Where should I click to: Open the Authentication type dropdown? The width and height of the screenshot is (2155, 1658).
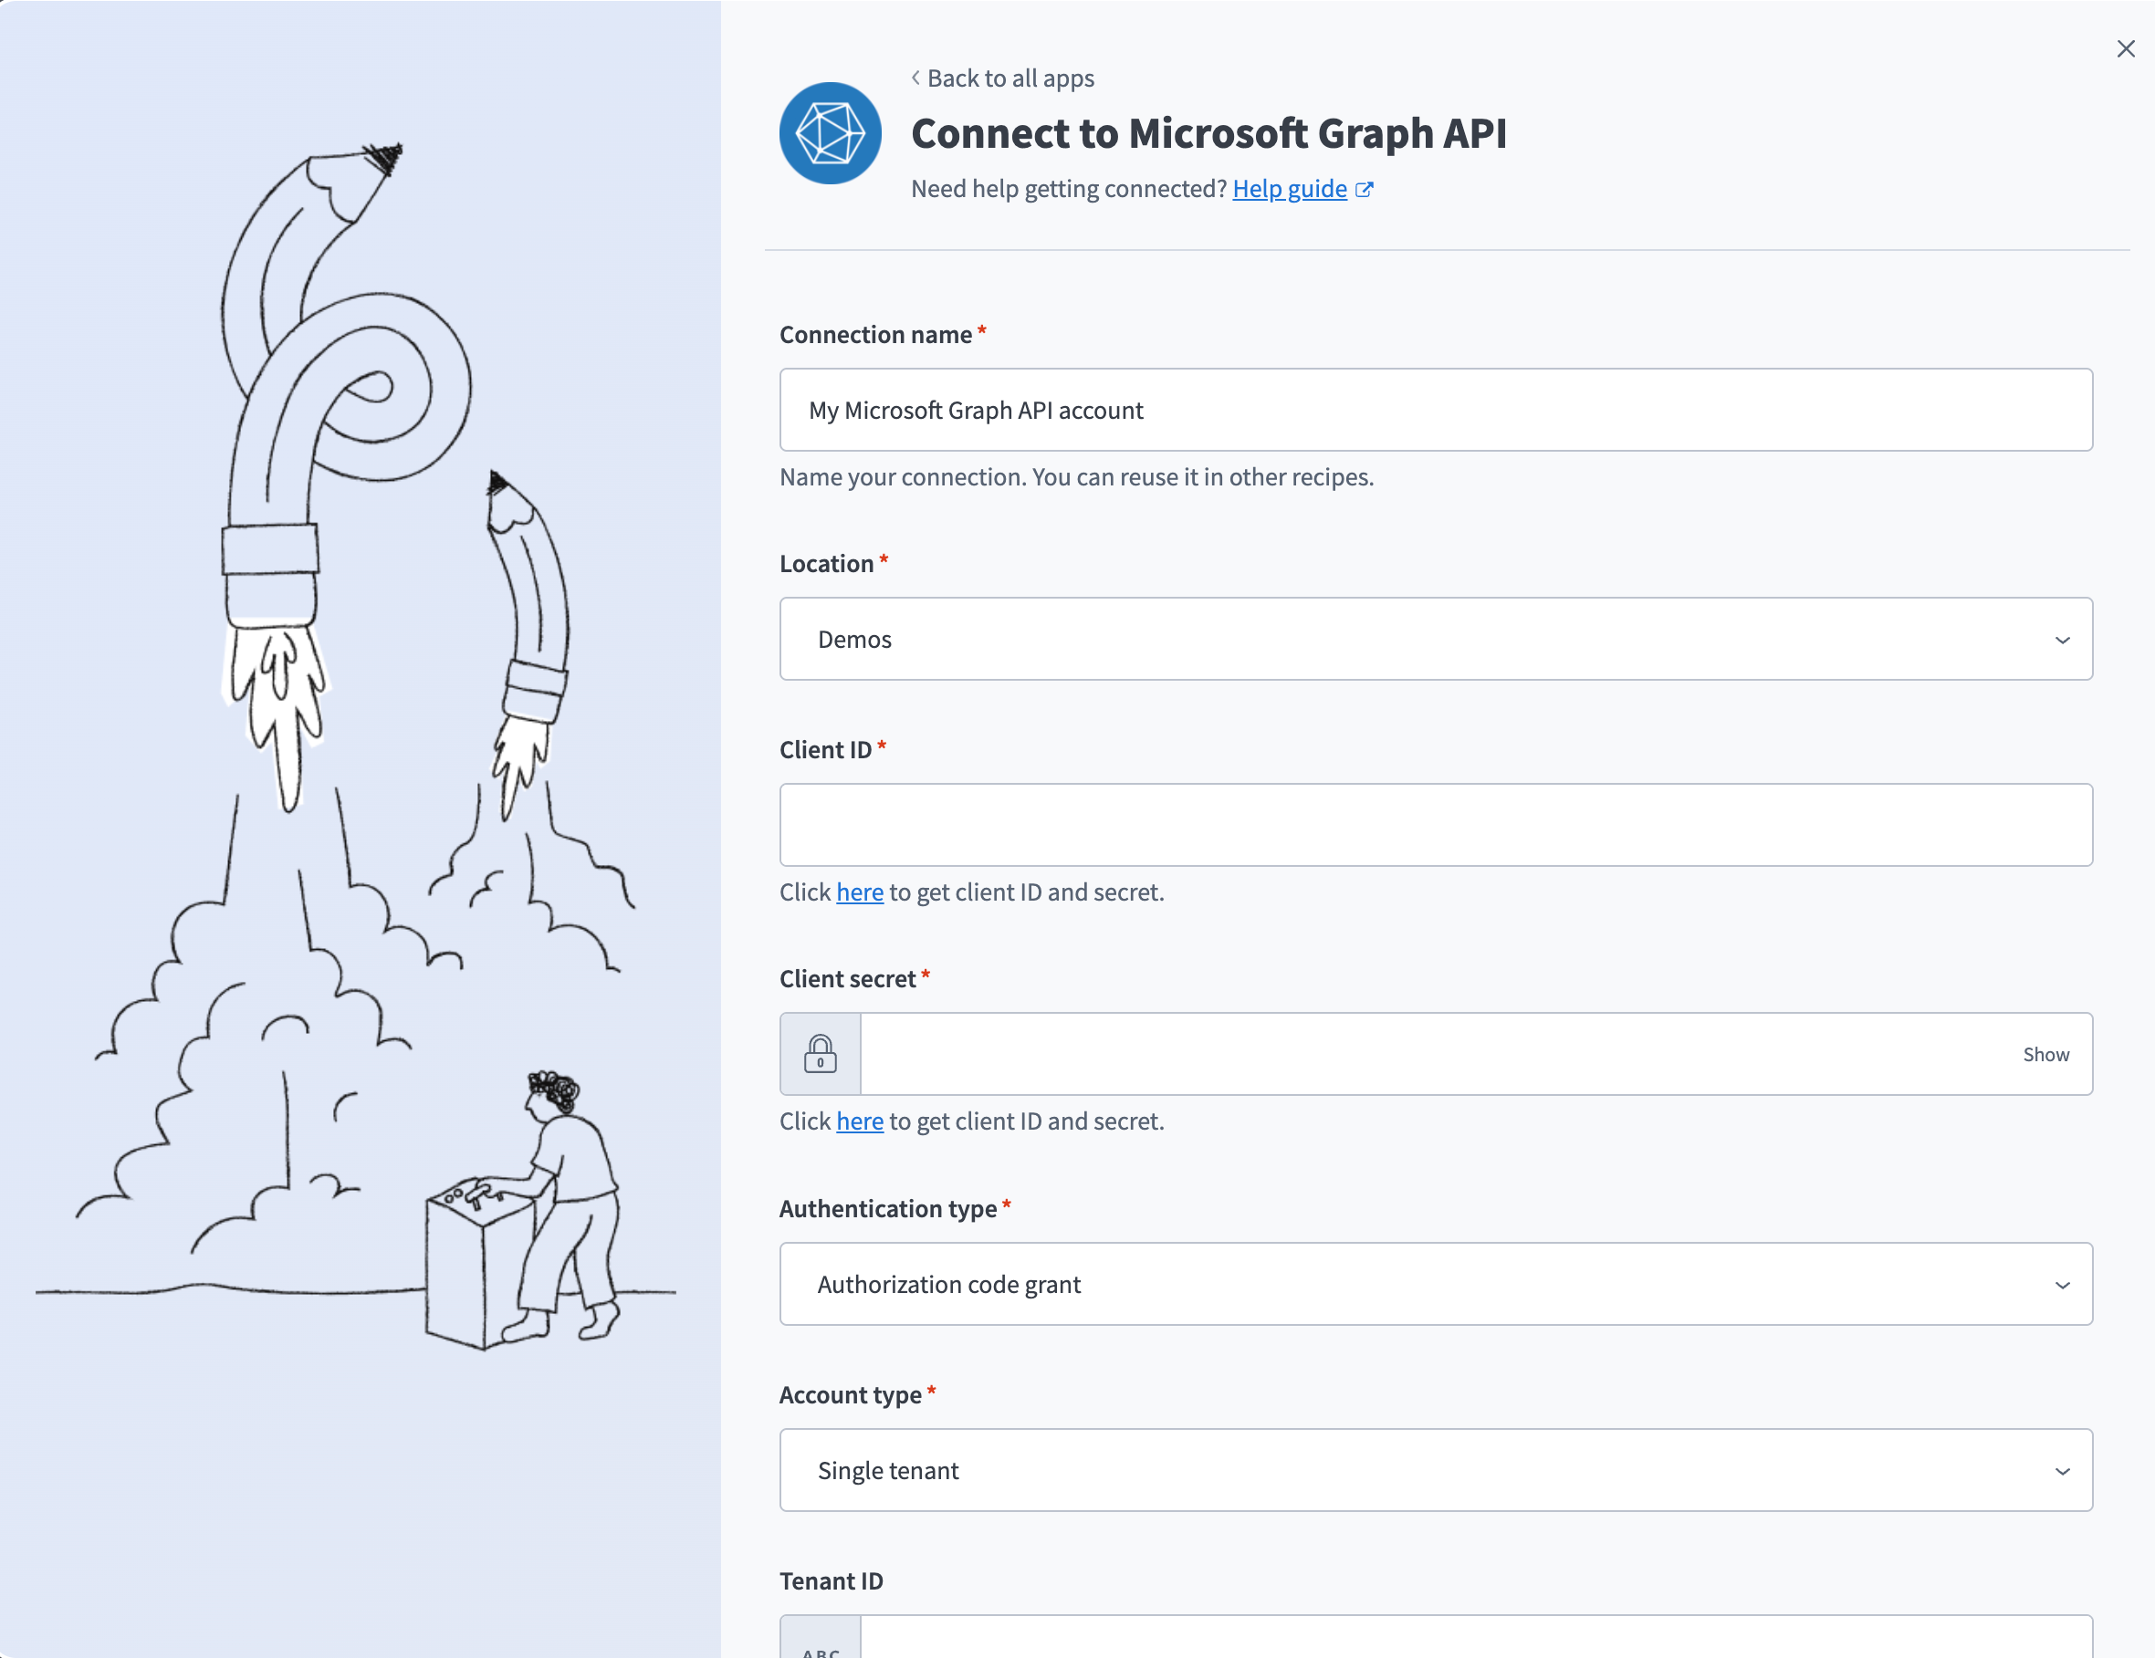click(x=1436, y=1284)
